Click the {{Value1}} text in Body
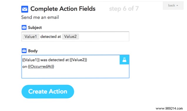The height and width of the screenshot is (111, 187). click(x=31, y=60)
